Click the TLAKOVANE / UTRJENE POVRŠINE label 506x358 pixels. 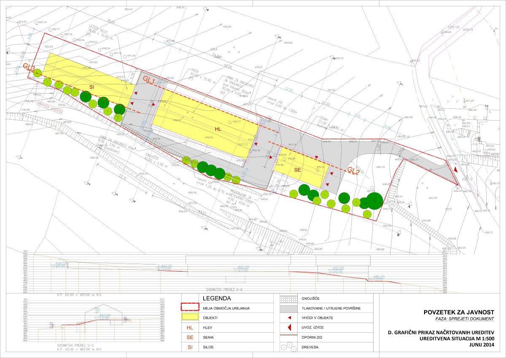(331, 308)
